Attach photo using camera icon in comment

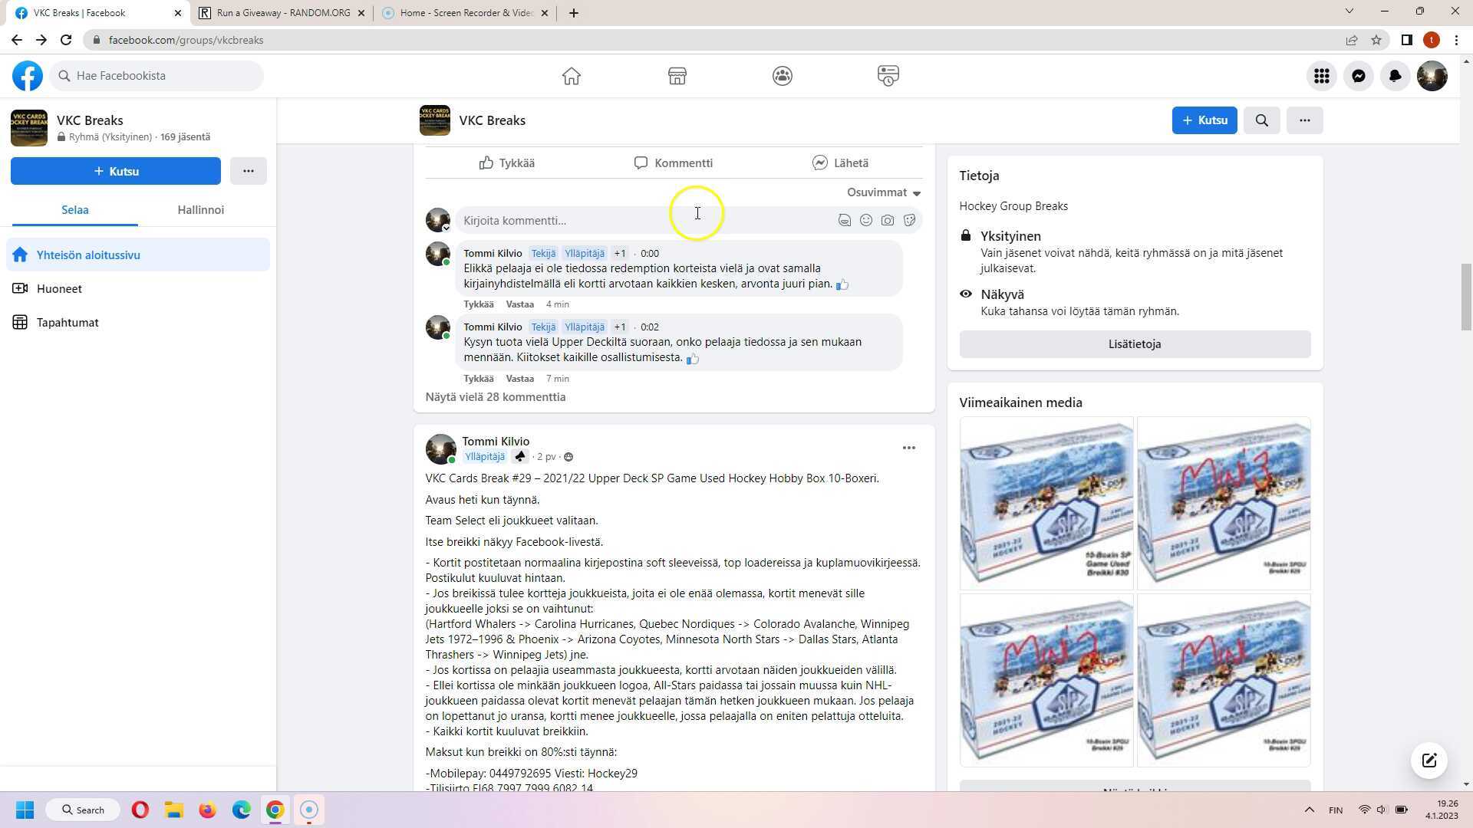pyautogui.click(x=888, y=221)
